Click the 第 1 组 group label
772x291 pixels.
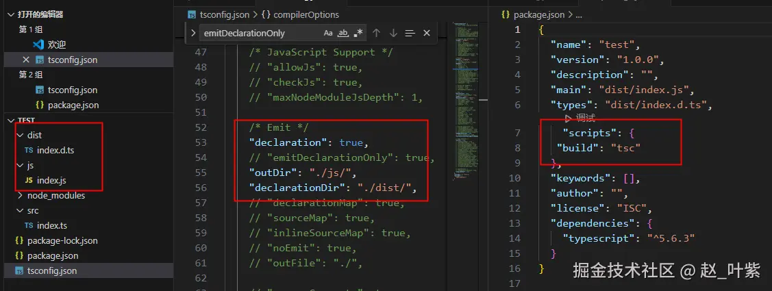click(31, 29)
